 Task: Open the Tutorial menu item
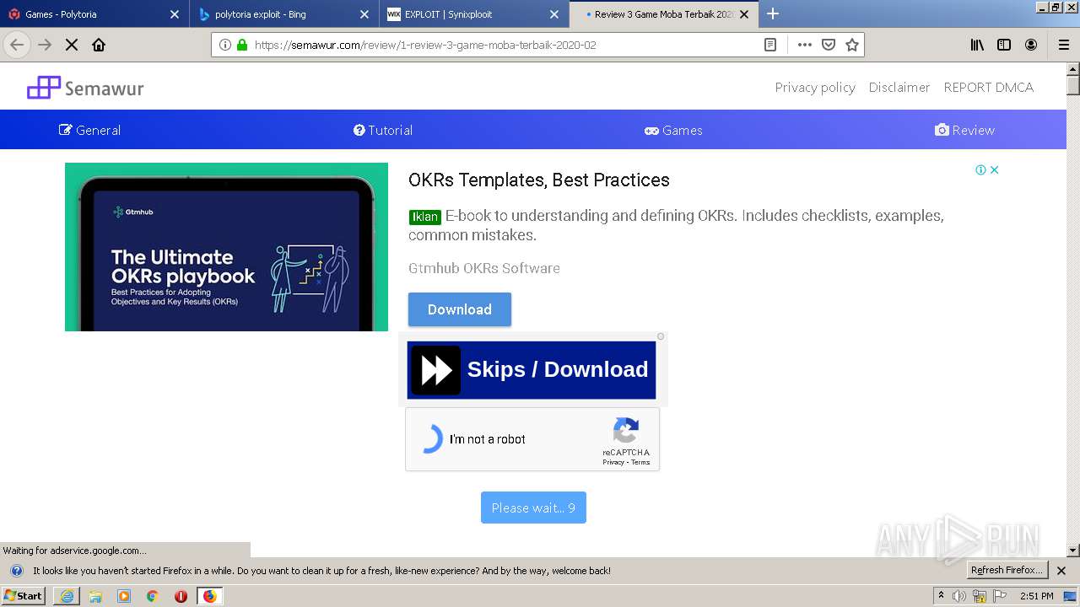coord(383,130)
